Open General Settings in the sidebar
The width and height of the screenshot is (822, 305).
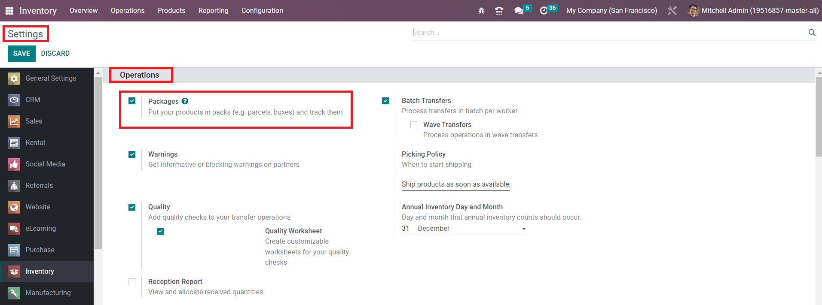pyautogui.click(x=47, y=79)
